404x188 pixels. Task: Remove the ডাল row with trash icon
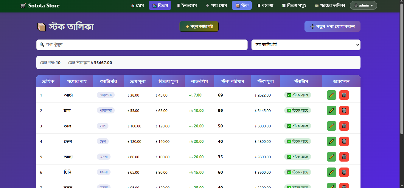344,126
